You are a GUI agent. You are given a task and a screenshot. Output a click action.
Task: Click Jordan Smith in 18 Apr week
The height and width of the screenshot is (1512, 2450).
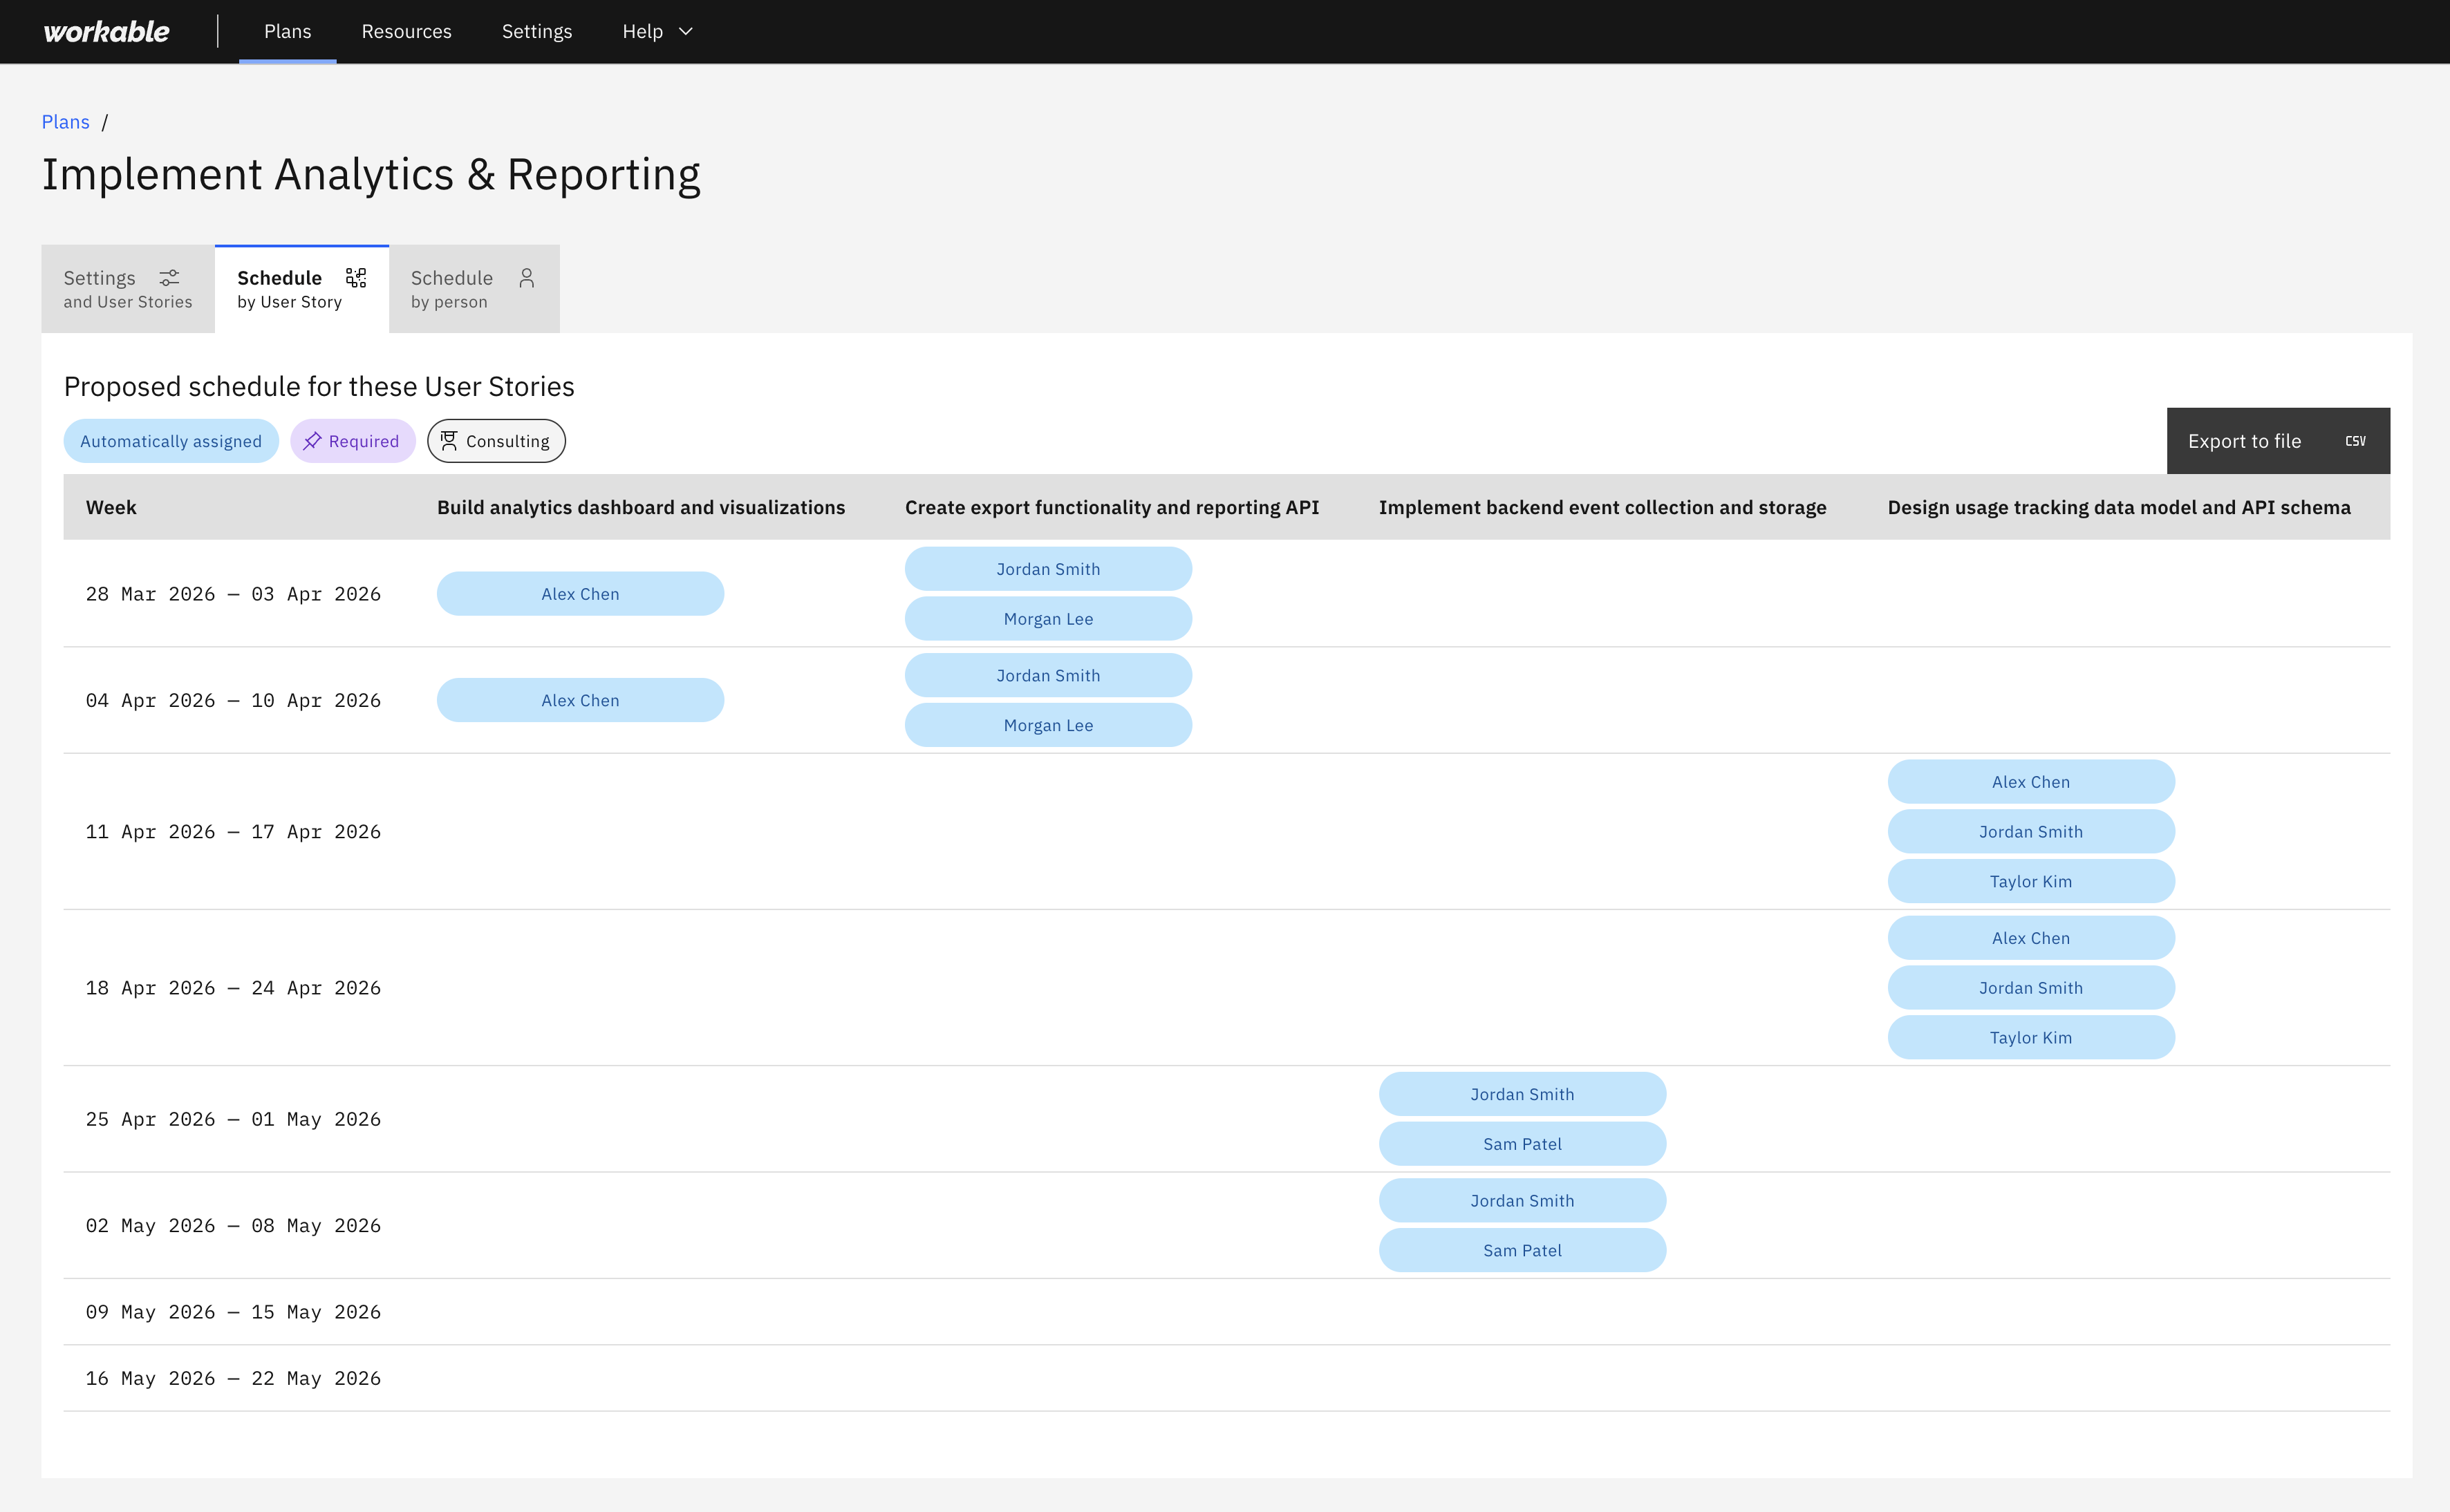(2031, 988)
